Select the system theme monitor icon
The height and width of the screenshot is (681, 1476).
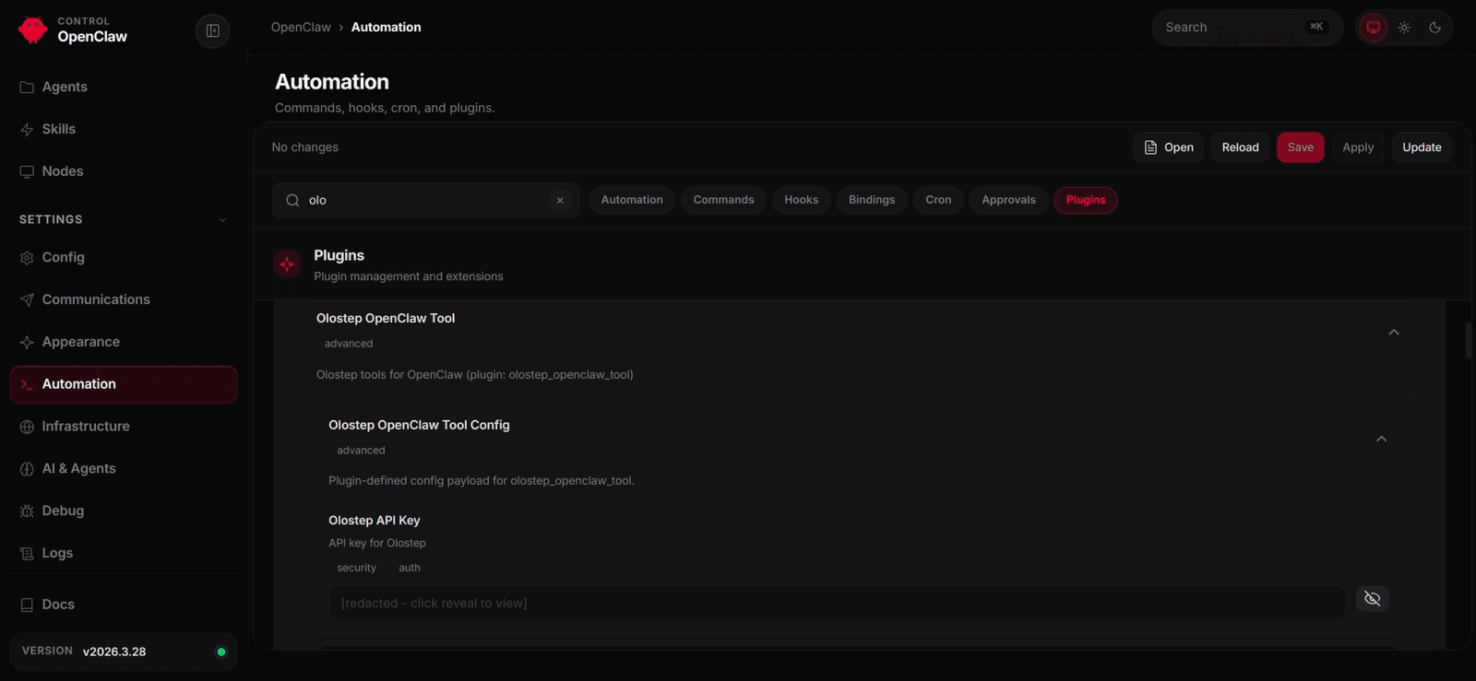(x=1373, y=28)
